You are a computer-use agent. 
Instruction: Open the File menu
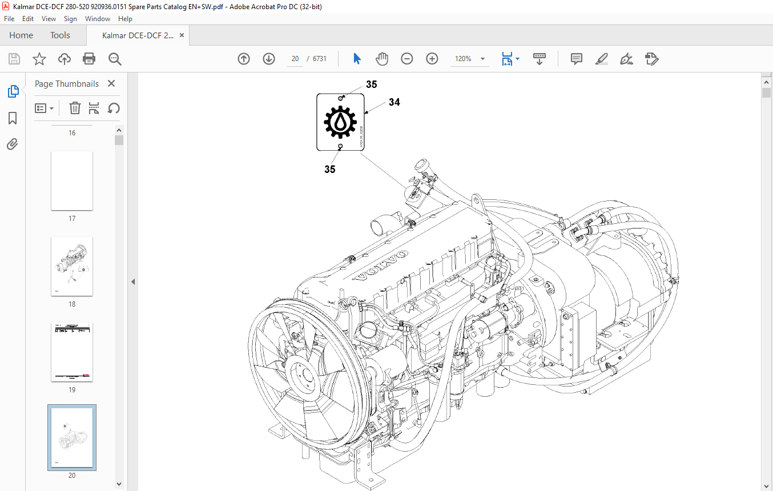[9, 19]
